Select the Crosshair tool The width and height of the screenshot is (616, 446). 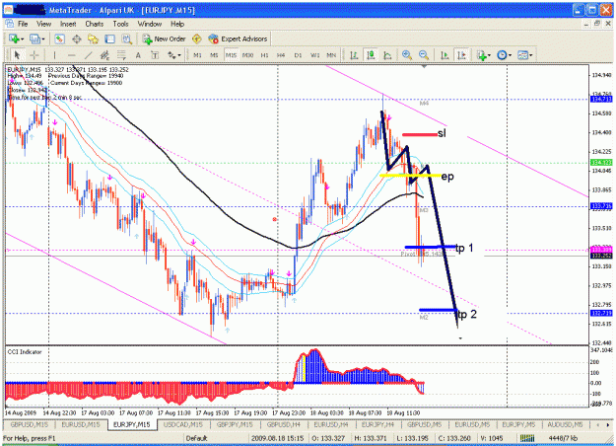coord(34,55)
